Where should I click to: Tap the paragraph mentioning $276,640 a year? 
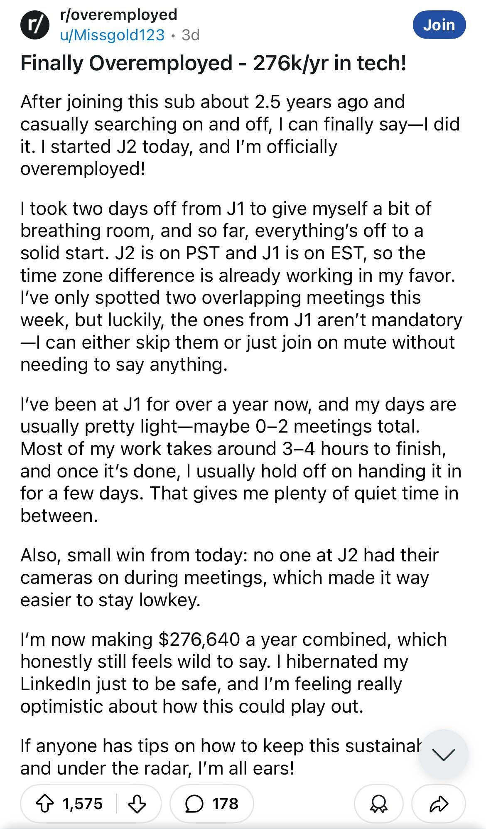(233, 673)
